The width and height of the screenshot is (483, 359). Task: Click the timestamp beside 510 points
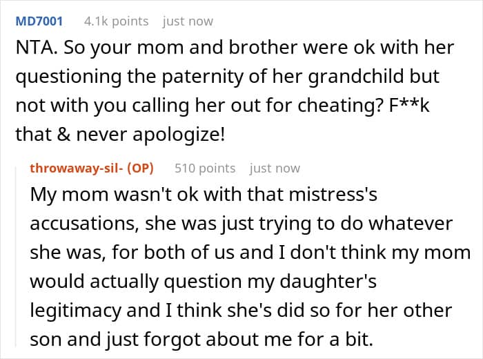[x=275, y=168]
